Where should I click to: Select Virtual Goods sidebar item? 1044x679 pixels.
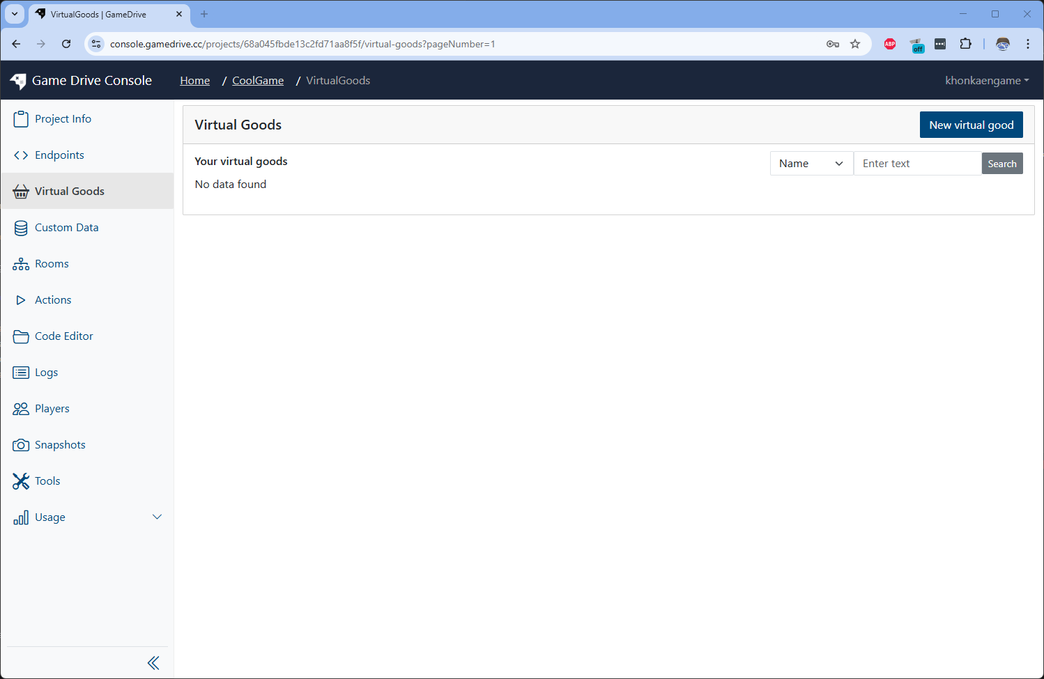(70, 192)
